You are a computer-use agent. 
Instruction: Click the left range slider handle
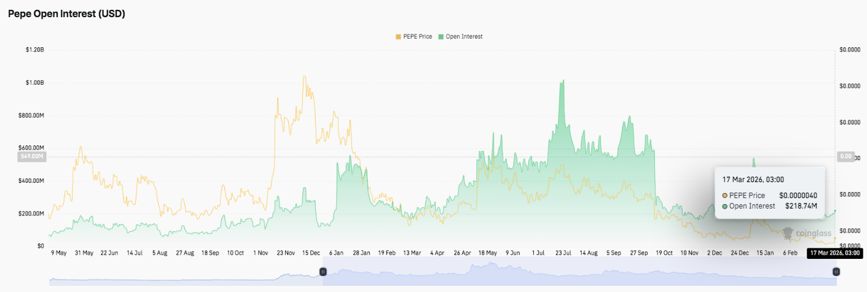323,271
